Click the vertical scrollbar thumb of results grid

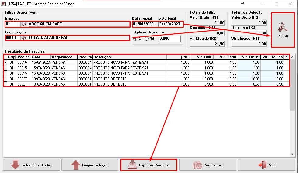point(292,85)
